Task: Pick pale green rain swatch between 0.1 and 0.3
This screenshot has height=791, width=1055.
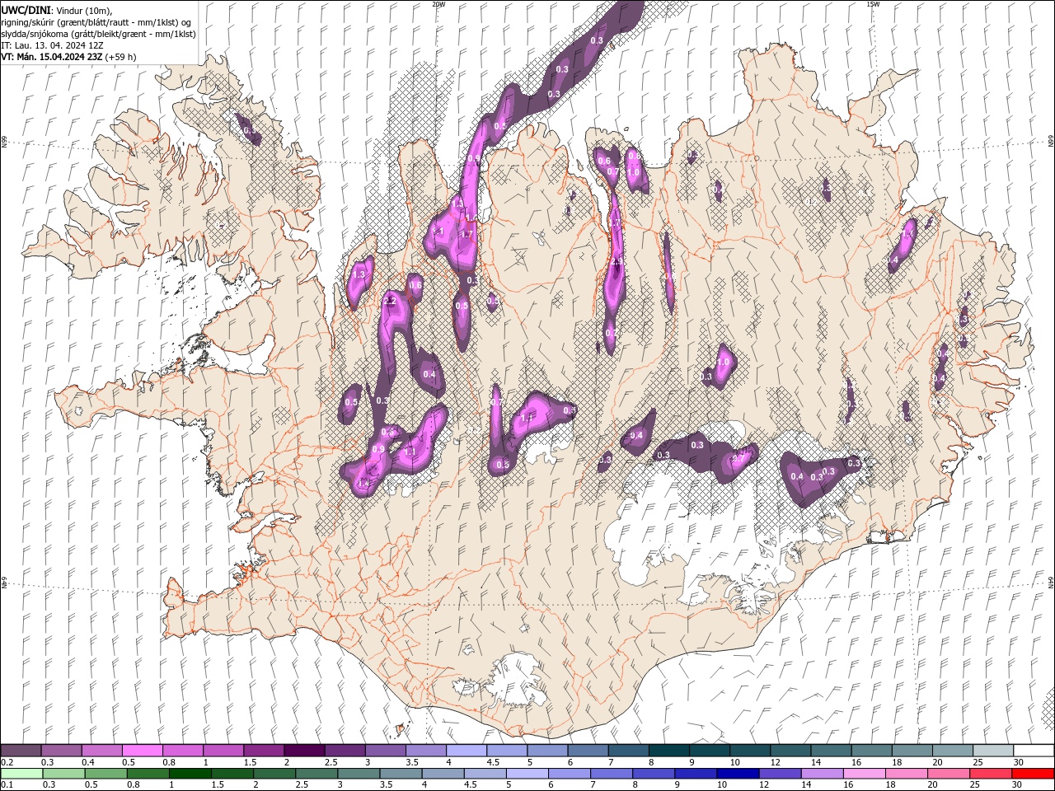Action: 21,774
